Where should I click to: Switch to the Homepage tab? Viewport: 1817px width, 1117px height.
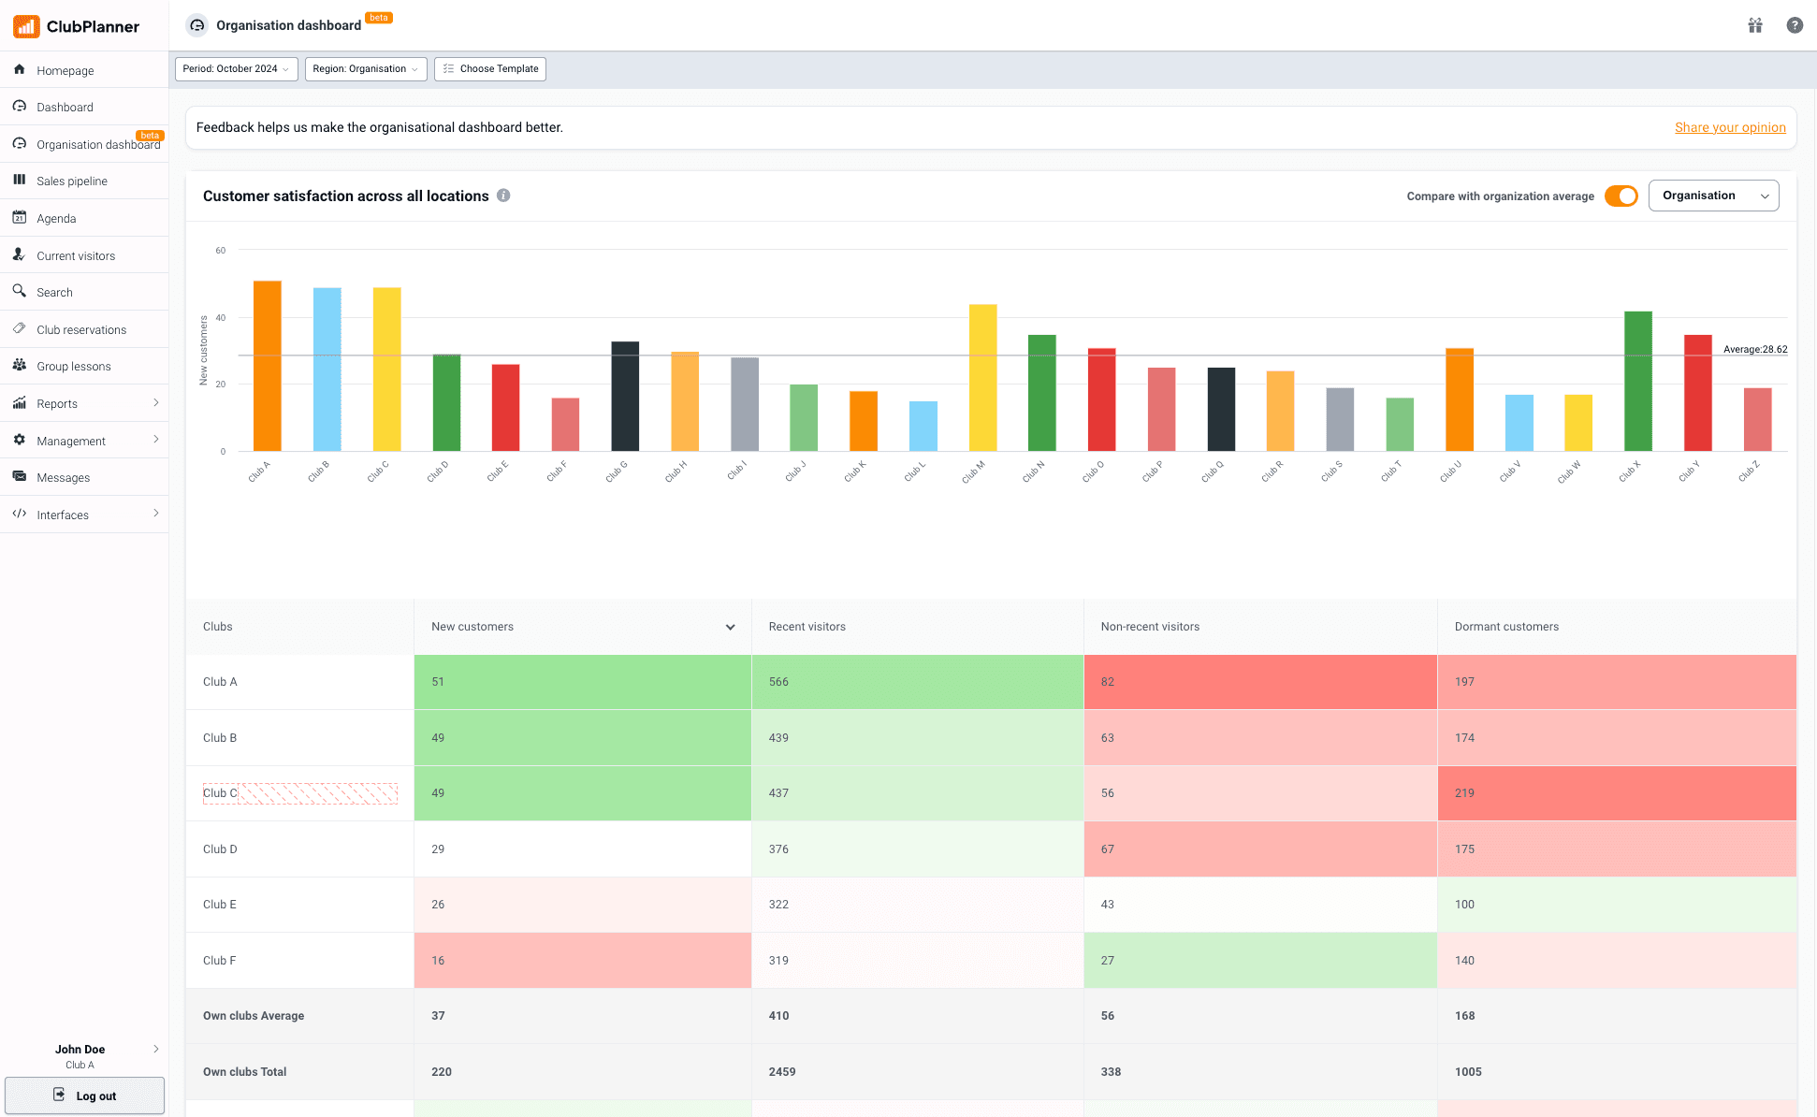click(65, 70)
